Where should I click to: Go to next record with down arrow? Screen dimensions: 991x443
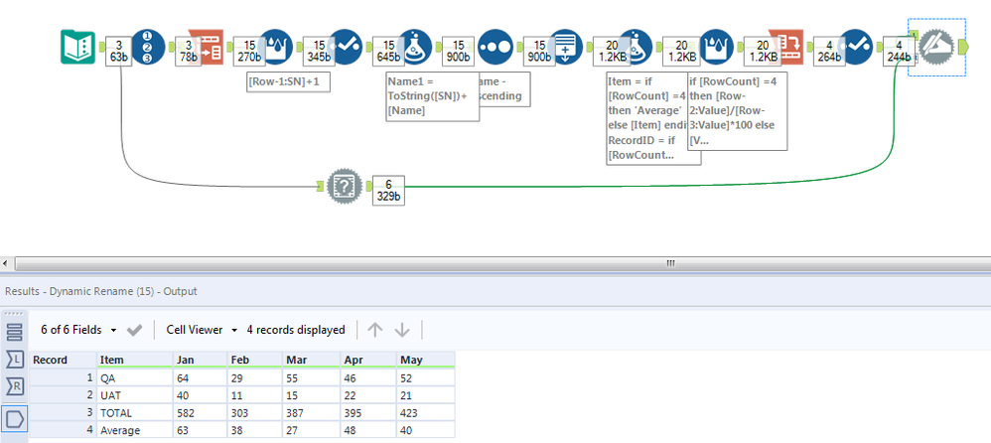pos(402,330)
